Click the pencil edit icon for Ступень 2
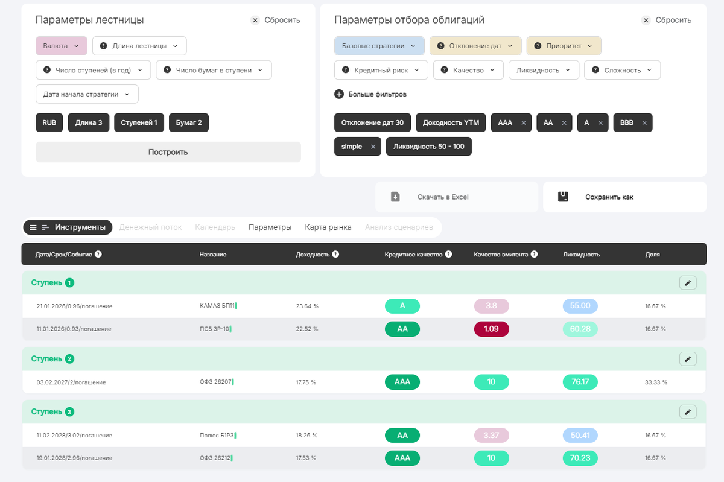724x482 pixels. point(688,359)
